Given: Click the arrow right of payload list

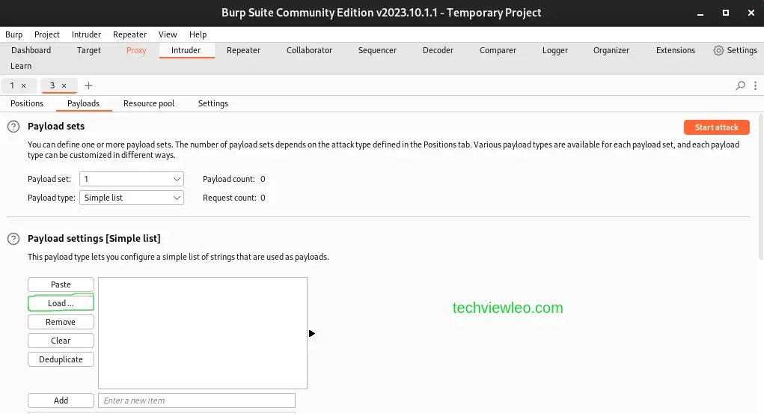Looking at the screenshot, I should pos(312,333).
